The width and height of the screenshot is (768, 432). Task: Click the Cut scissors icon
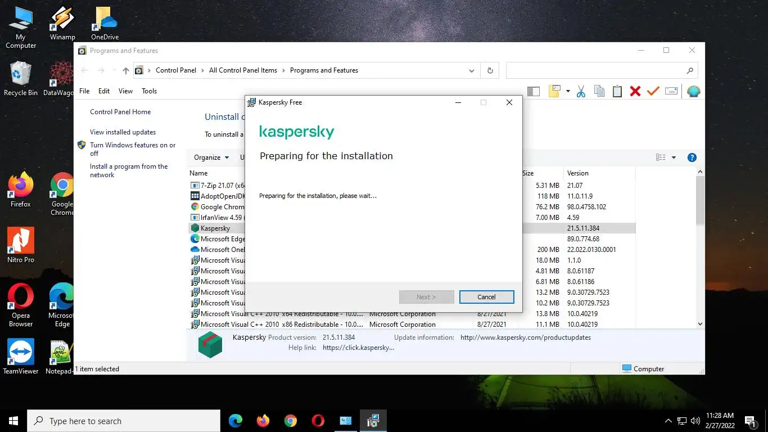pos(581,91)
